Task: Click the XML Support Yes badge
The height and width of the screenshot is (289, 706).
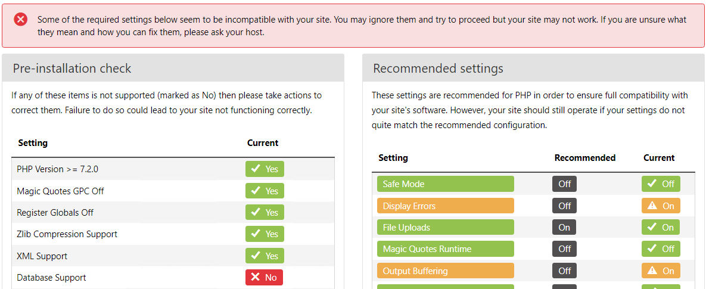Action: pyautogui.click(x=265, y=256)
